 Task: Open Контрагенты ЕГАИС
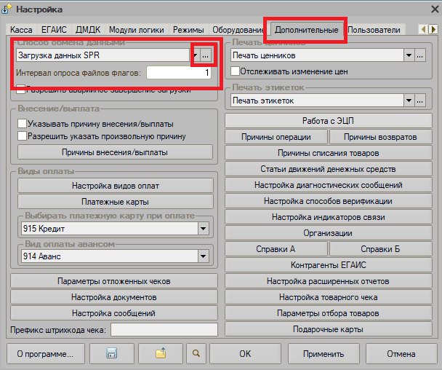328,265
